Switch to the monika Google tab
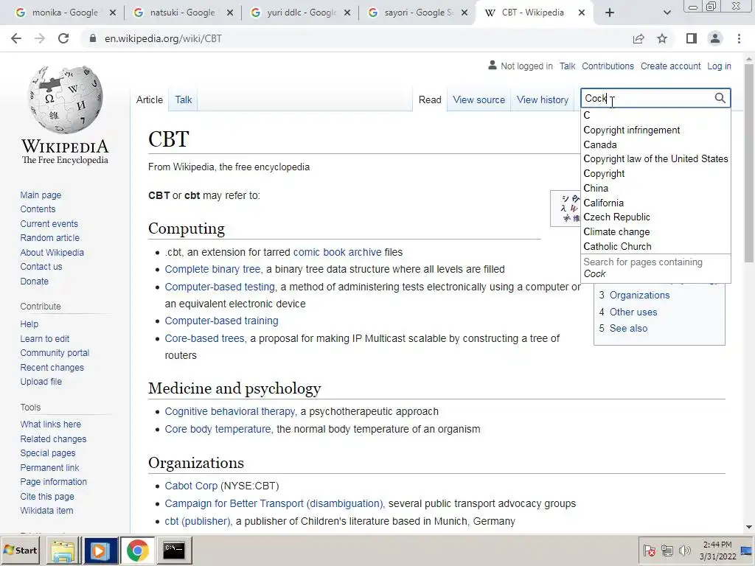Screen dimensions: 755x566 (x=65, y=13)
